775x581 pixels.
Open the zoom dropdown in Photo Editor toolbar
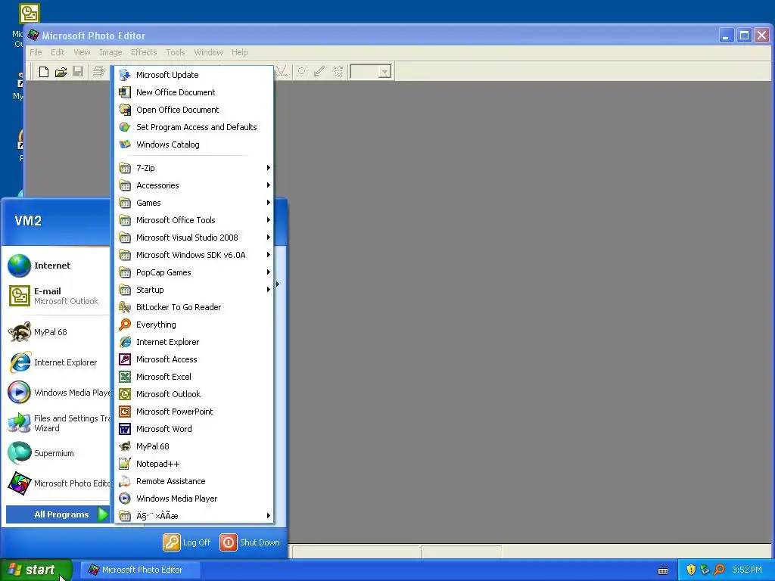(385, 72)
